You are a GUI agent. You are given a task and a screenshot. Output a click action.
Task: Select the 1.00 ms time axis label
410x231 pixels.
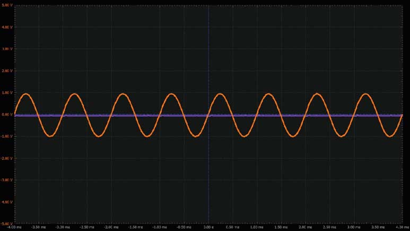point(257,226)
